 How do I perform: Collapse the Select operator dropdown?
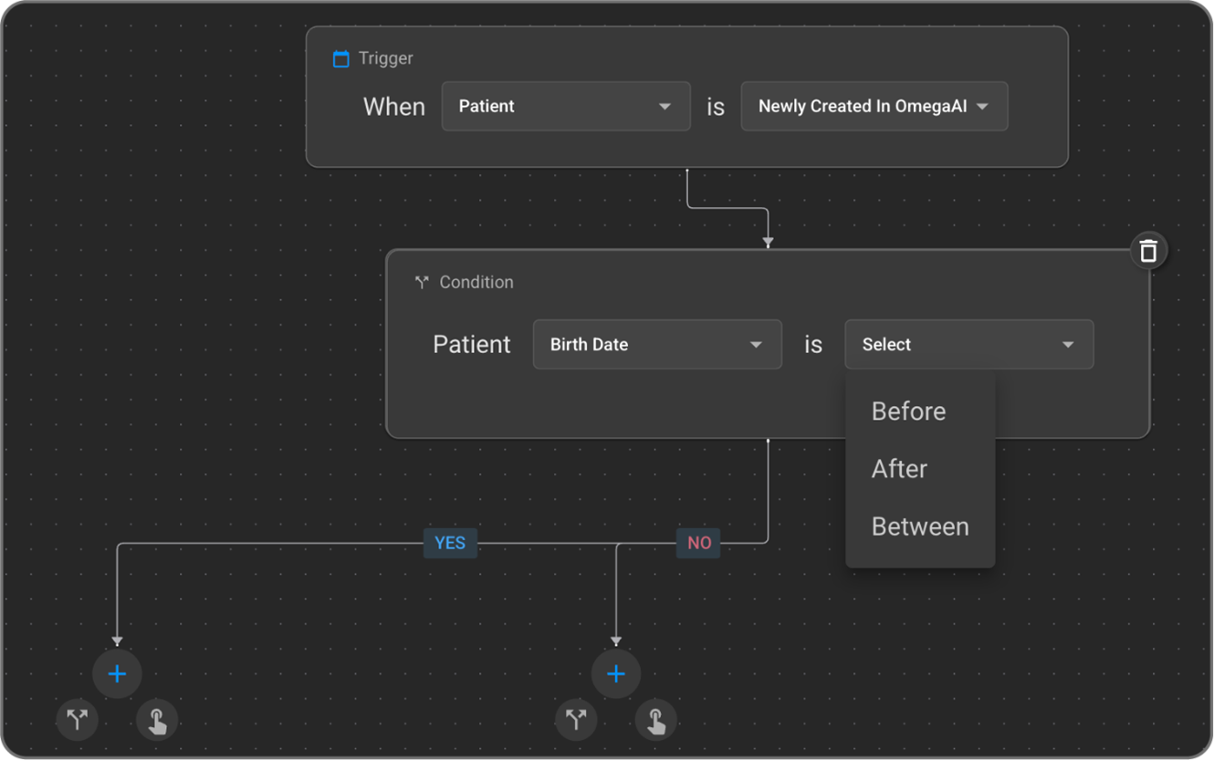pyautogui.click(x=968, y=345)
